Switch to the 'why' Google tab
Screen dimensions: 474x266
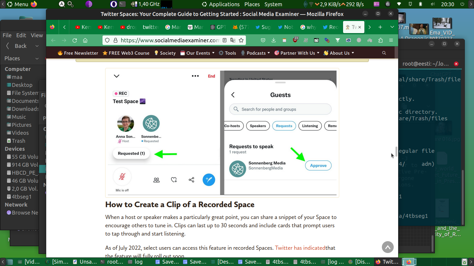click(x=308, y=27)
